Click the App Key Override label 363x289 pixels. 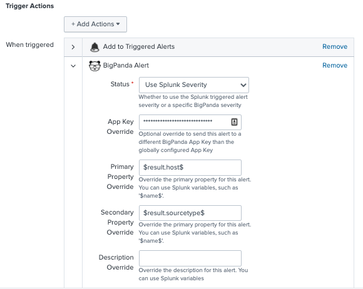pyautogui.click(x=120, y=126)
